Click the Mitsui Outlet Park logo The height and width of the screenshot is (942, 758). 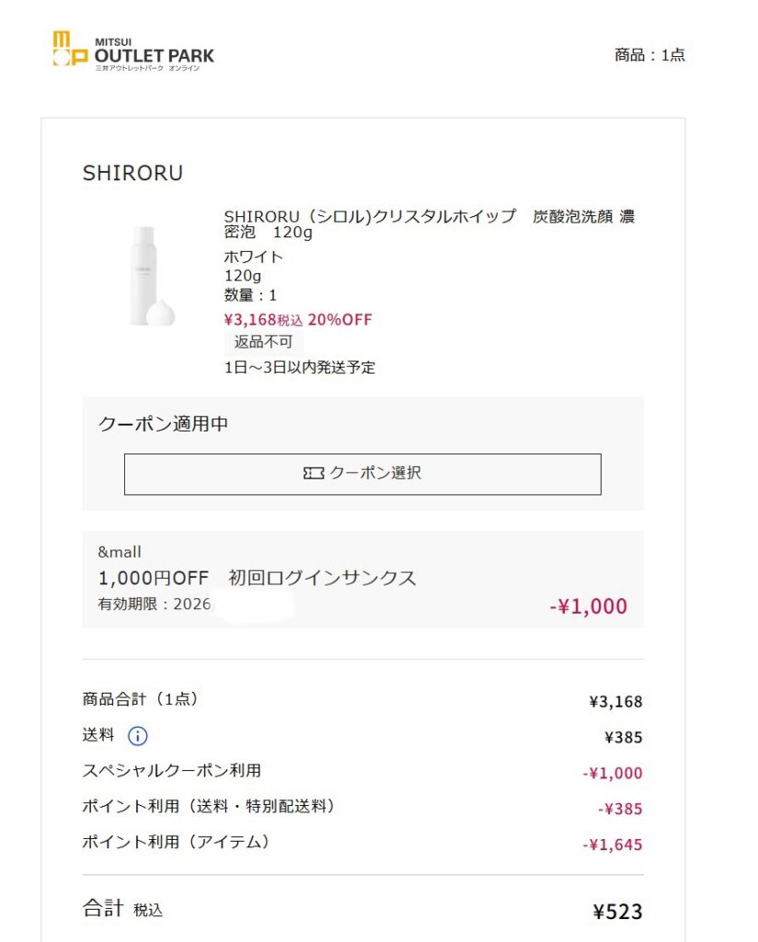133,52
